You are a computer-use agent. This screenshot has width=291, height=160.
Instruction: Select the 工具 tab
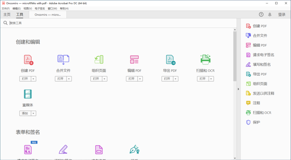[x=20, y=15]
